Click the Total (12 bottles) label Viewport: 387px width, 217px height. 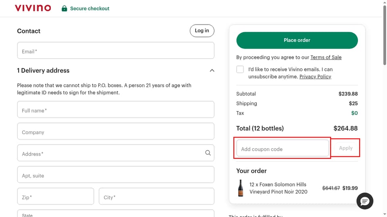pyautogui.click(x=260, y=128)
